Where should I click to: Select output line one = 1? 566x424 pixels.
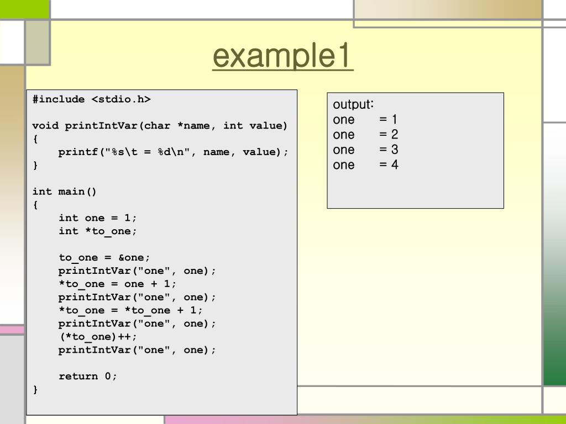tap(365, 119)
